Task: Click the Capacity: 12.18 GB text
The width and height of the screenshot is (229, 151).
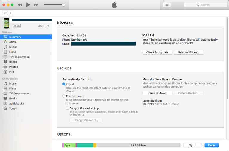Action: click(74, 35)
